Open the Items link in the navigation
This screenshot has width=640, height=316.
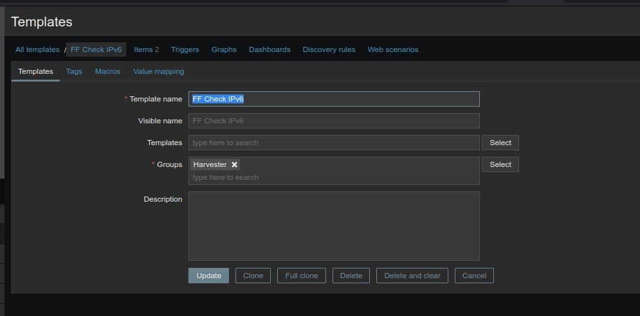[x=145, y=49]
